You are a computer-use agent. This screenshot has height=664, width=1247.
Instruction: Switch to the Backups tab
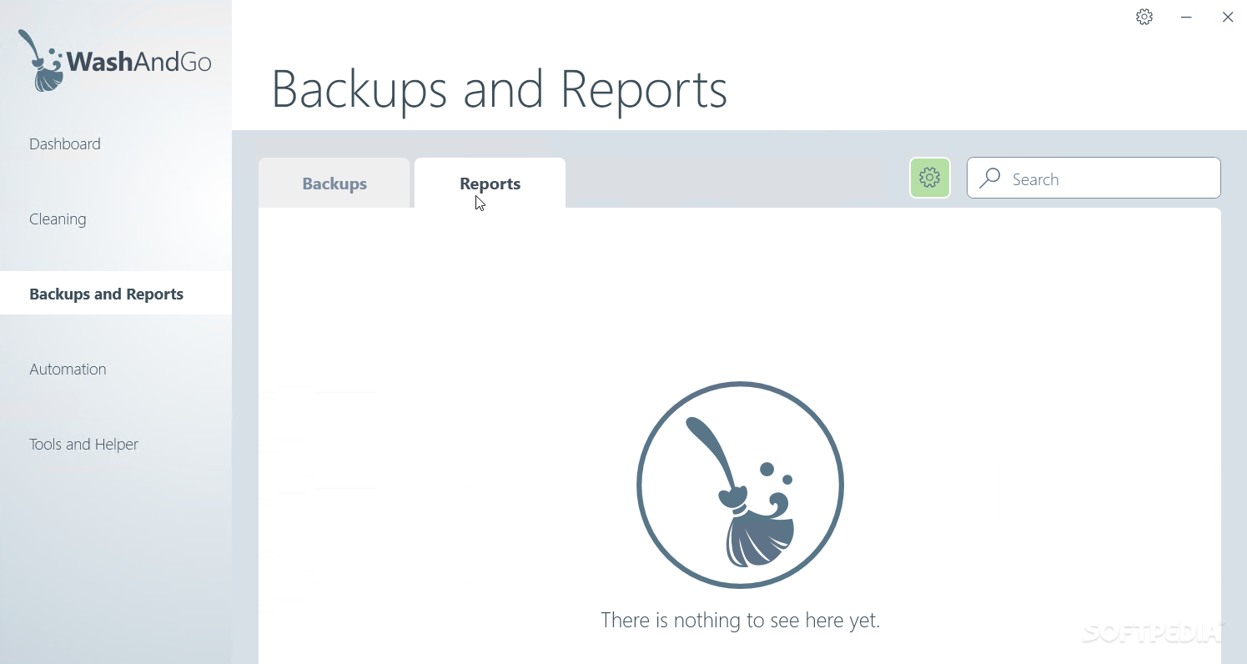click(x=334, y=184)
